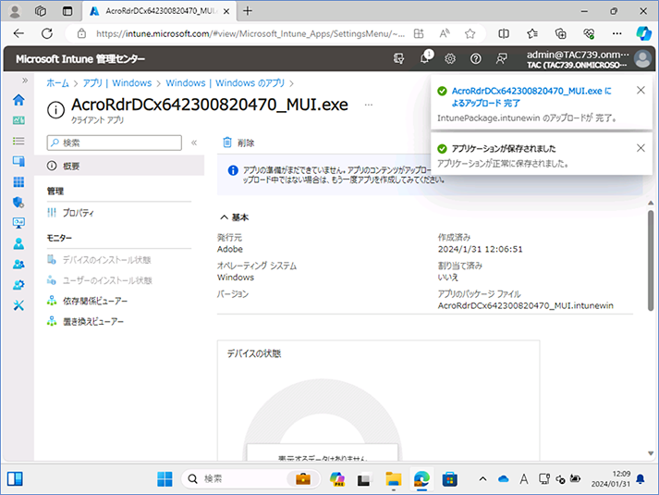This screenshot has width=659, height=495.
Task: Open File Explorer from taskbar
Action: pyautogui.click(x=394, y=478)
